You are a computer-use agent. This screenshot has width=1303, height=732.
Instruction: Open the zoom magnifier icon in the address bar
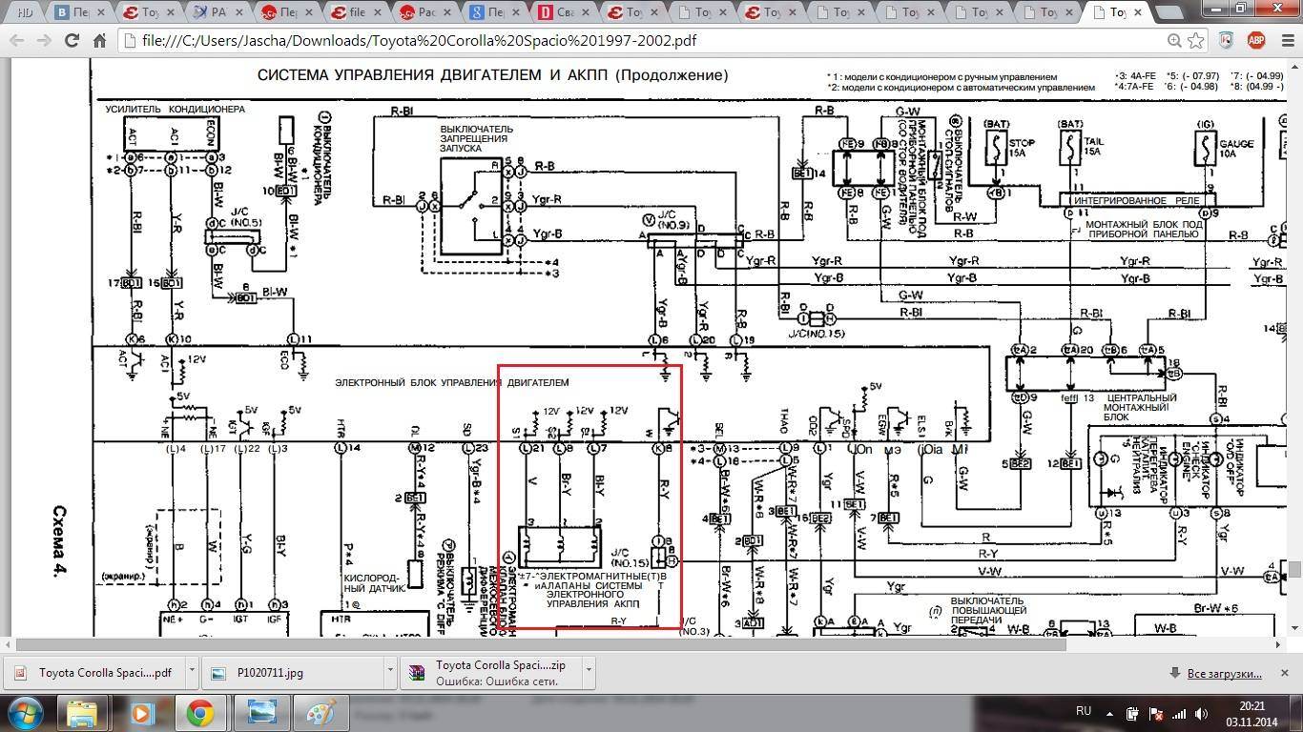coord(1174,41)
